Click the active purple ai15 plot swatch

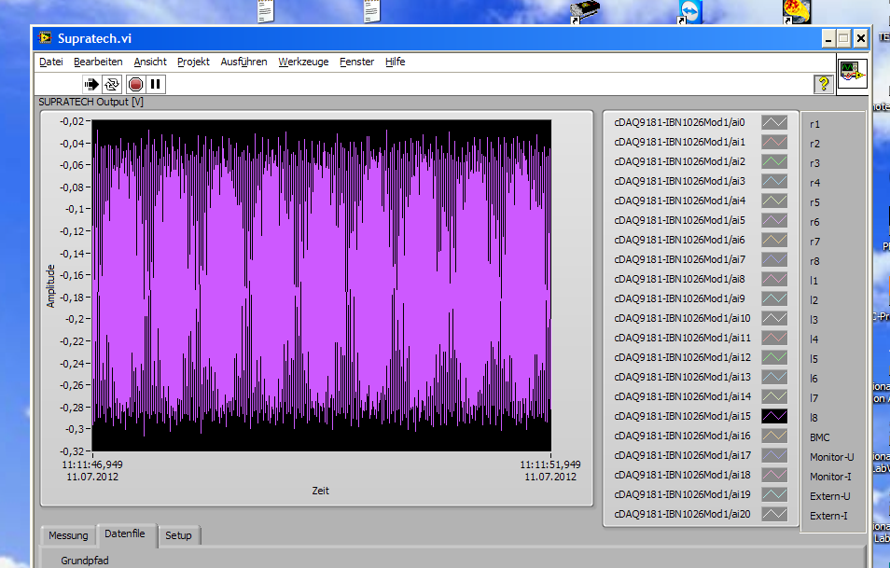(x=774, y=416)
